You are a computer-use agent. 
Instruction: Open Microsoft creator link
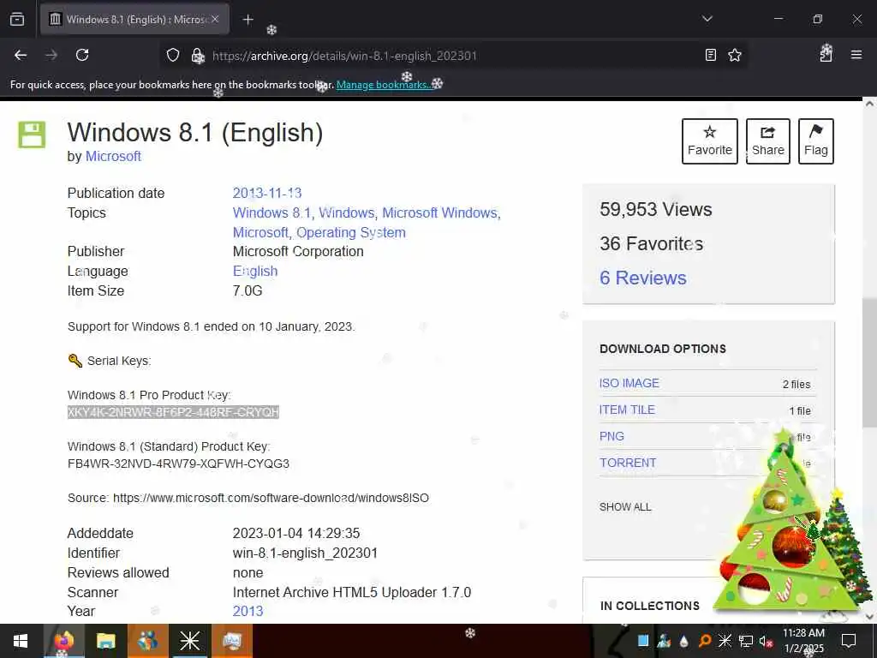(113, 156)
